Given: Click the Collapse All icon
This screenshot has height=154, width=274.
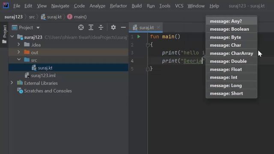Looking at the screenshot, I should click(x=101, y=27).
